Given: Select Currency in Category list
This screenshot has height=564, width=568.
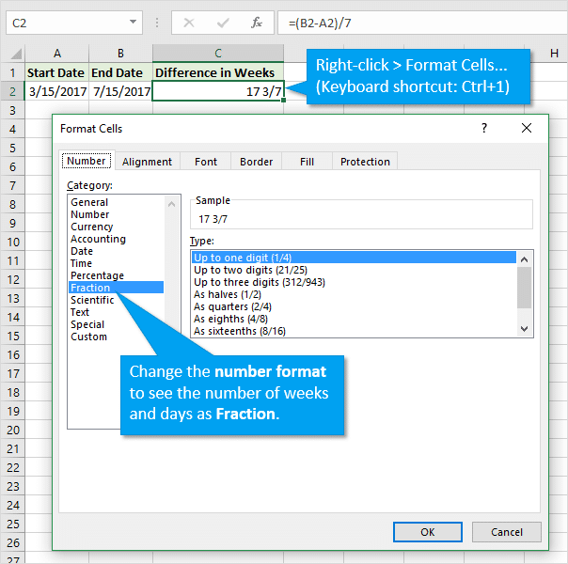Looking at the screenshot, I should [x=91, y=227].
